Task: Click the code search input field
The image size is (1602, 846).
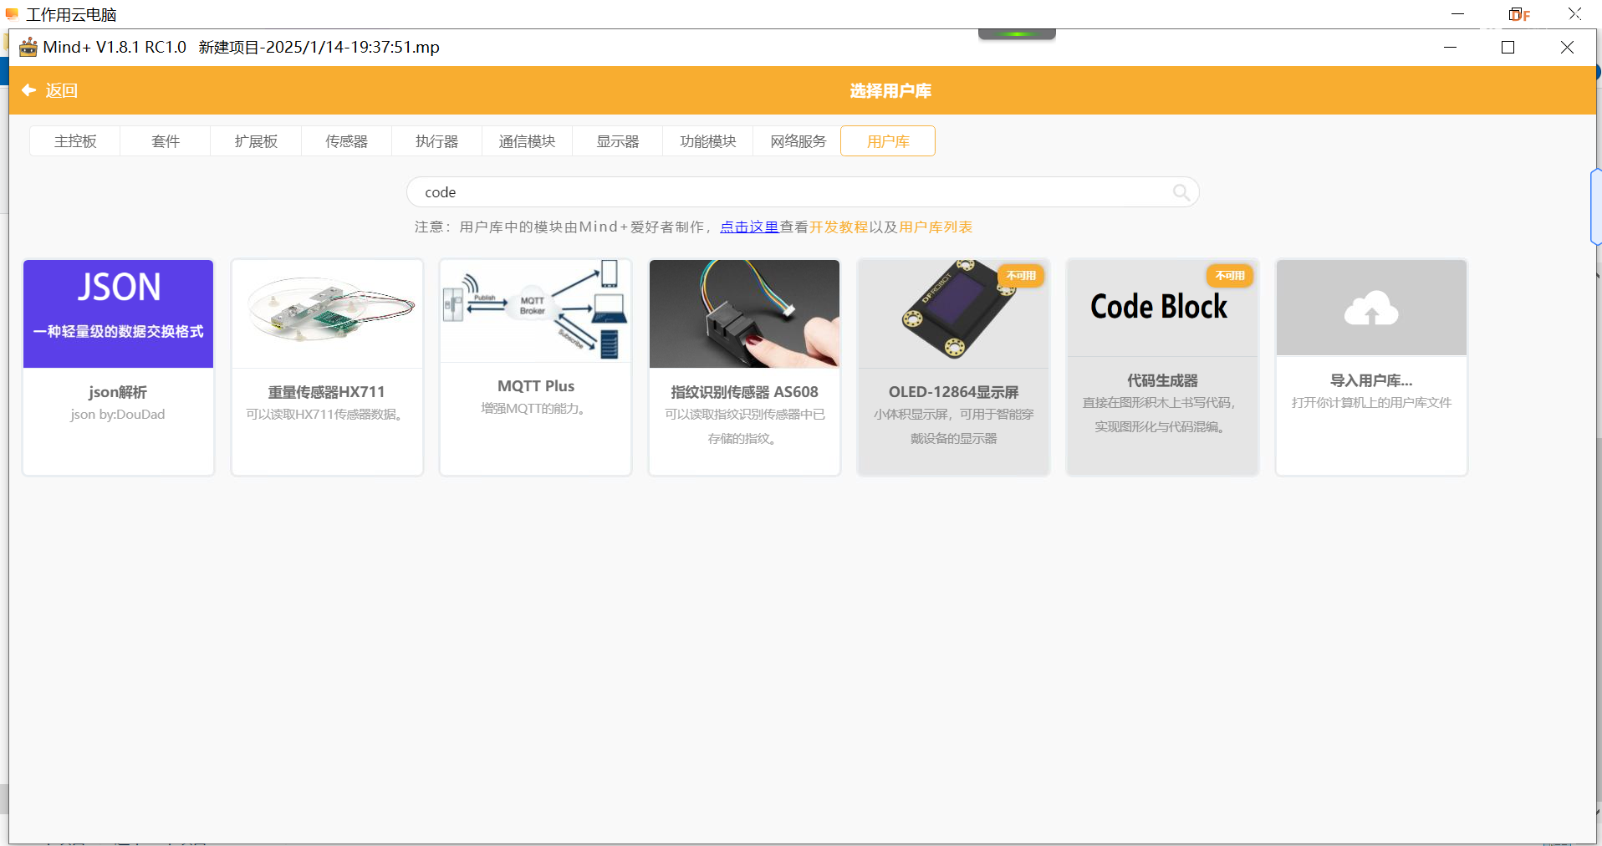Action: 803,192
